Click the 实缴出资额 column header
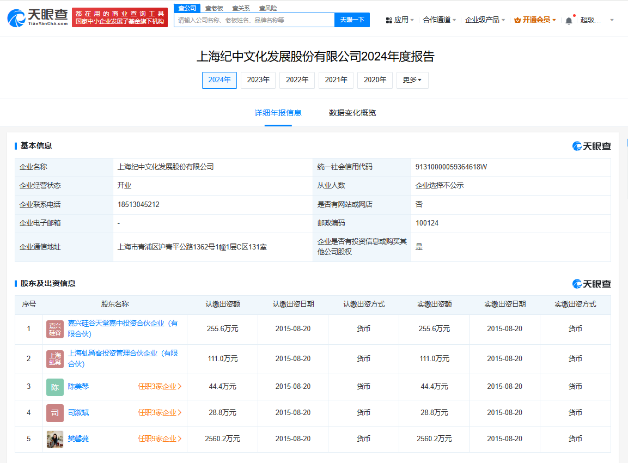 pos(434,304)
